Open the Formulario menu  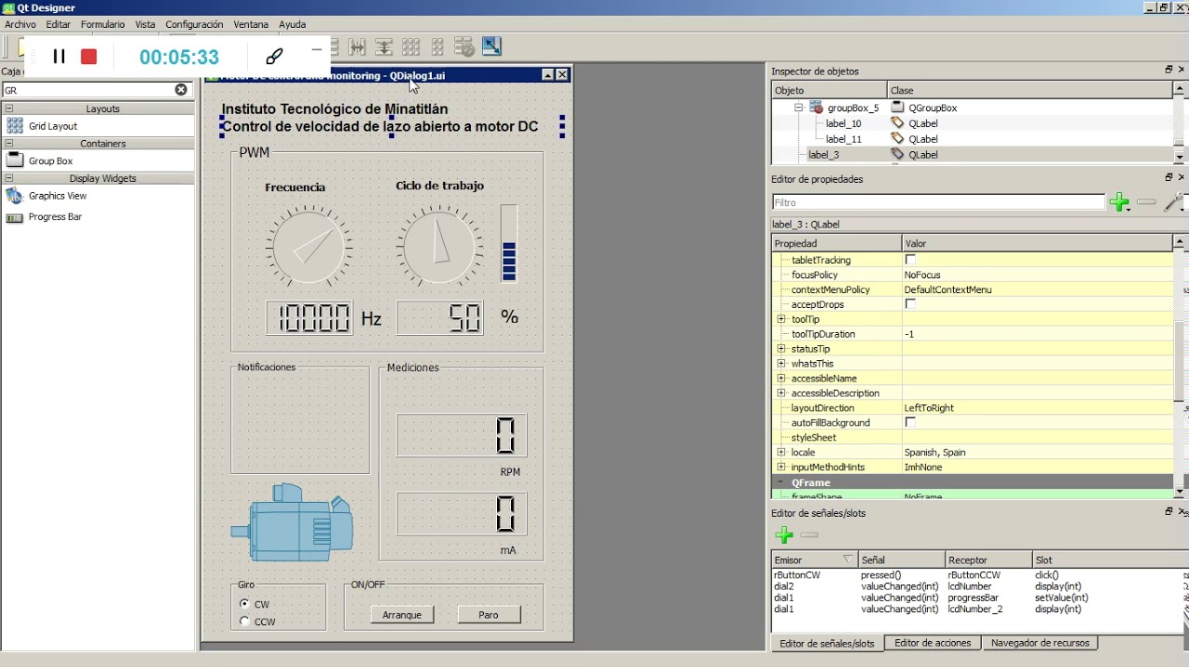(102, 24)
